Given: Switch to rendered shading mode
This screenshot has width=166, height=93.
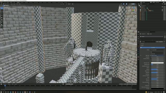Looking at the screenshot, I should click(135, 4).
